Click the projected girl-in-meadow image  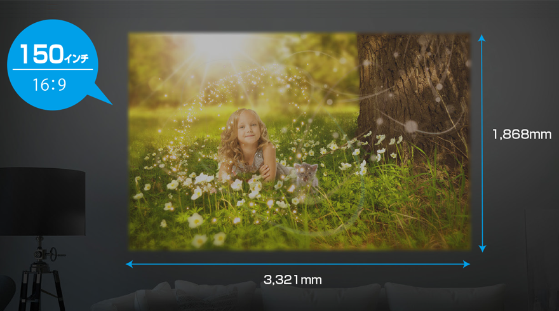click(x=299, y=142)
